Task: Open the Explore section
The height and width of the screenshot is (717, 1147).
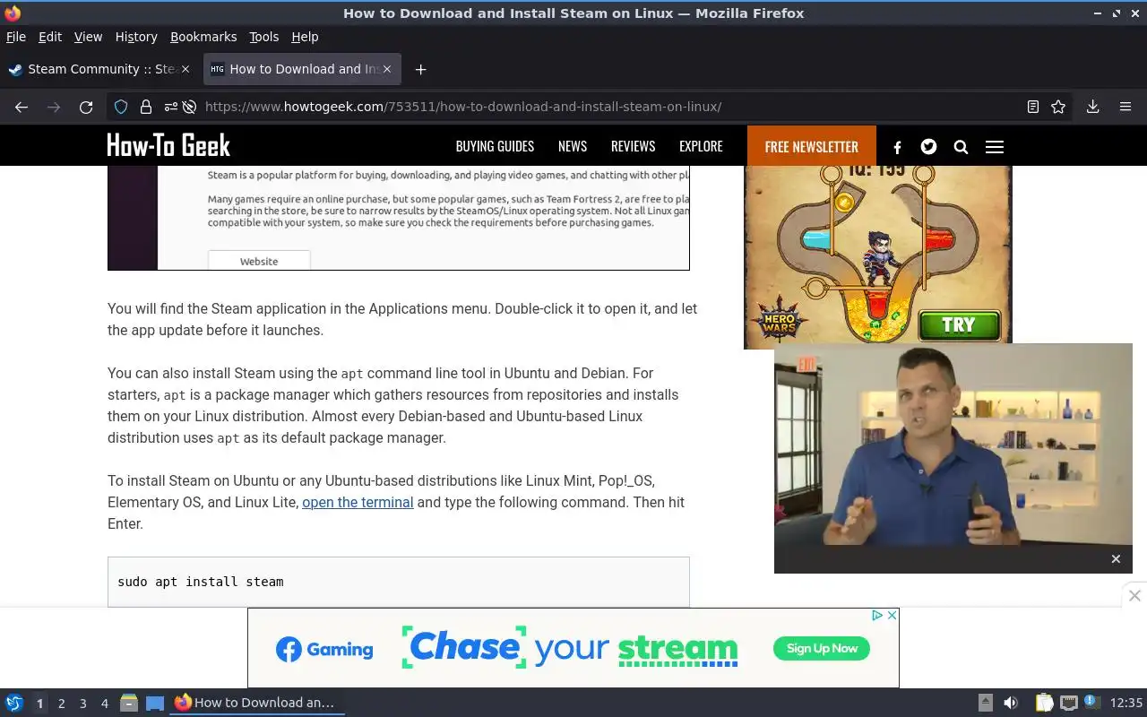Action: coord(701,146)
